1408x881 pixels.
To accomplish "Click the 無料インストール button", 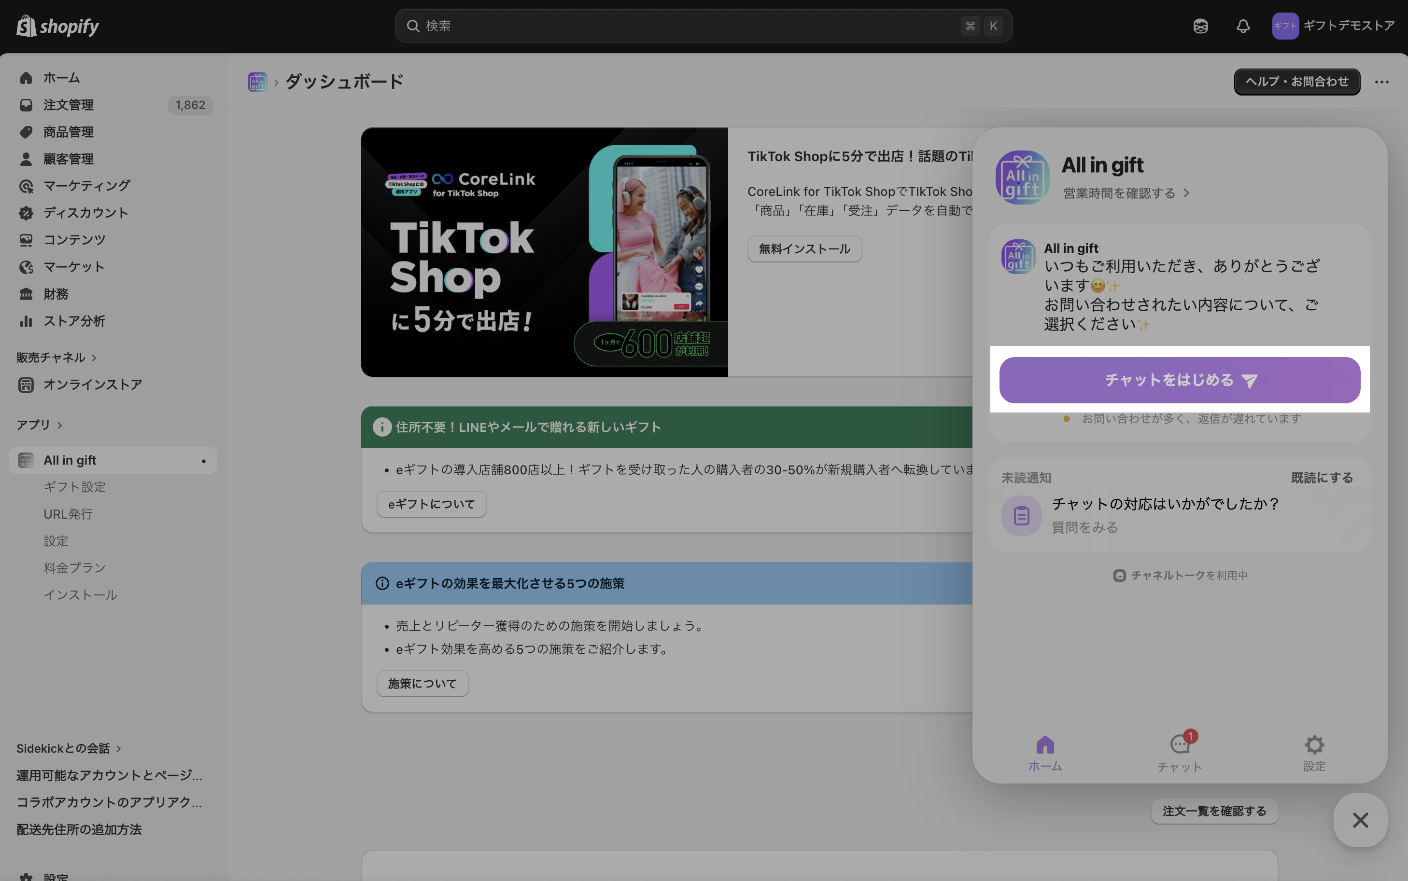I will (x=804, y=249).
